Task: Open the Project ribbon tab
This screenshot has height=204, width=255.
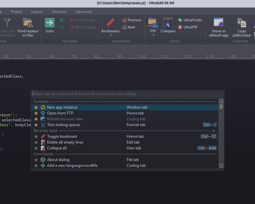Action: coord(16,12)
